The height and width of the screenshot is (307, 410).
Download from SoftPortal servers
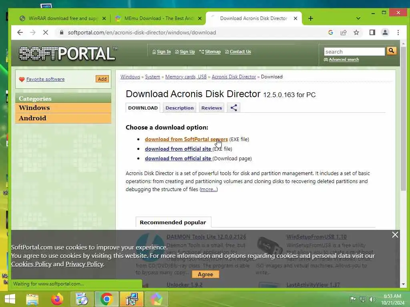[x=186, y=140]
